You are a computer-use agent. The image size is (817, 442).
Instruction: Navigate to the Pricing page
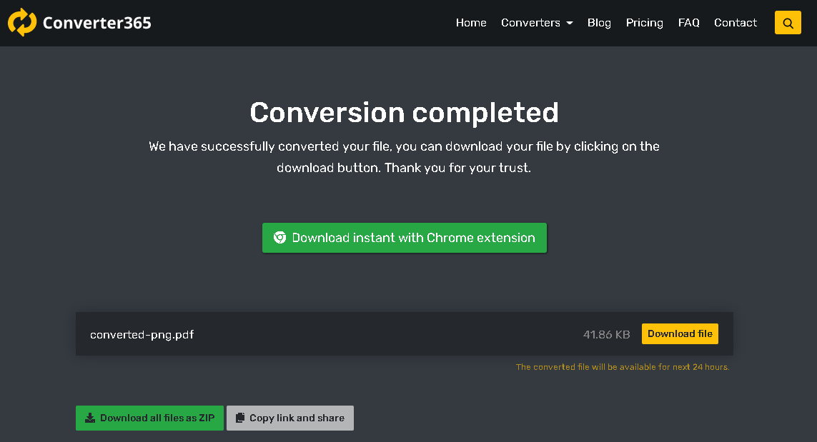[644, 23]
